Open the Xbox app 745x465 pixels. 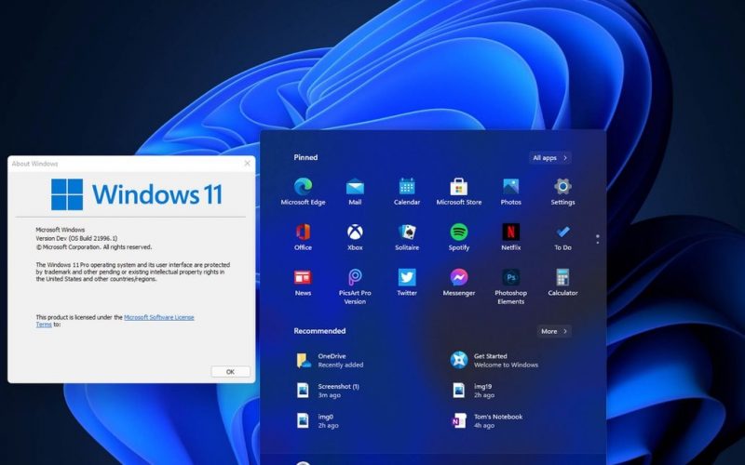[x=355, y=237]
